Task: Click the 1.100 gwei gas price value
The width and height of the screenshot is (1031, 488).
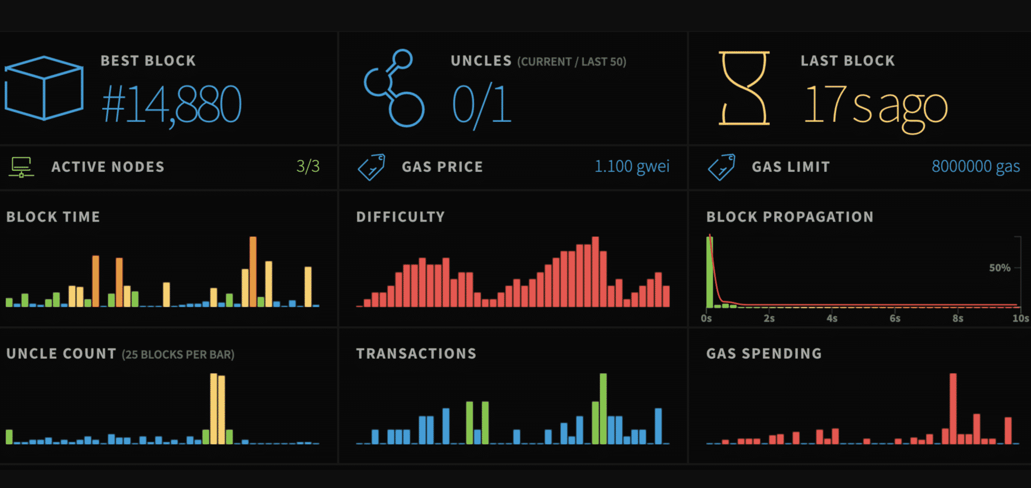Action: pos(632,166)
